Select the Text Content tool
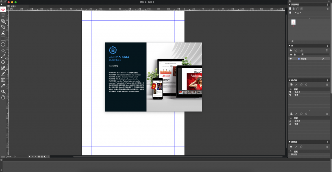The width and height of the screenshot is (332, 172). click(x=3, y=15)
